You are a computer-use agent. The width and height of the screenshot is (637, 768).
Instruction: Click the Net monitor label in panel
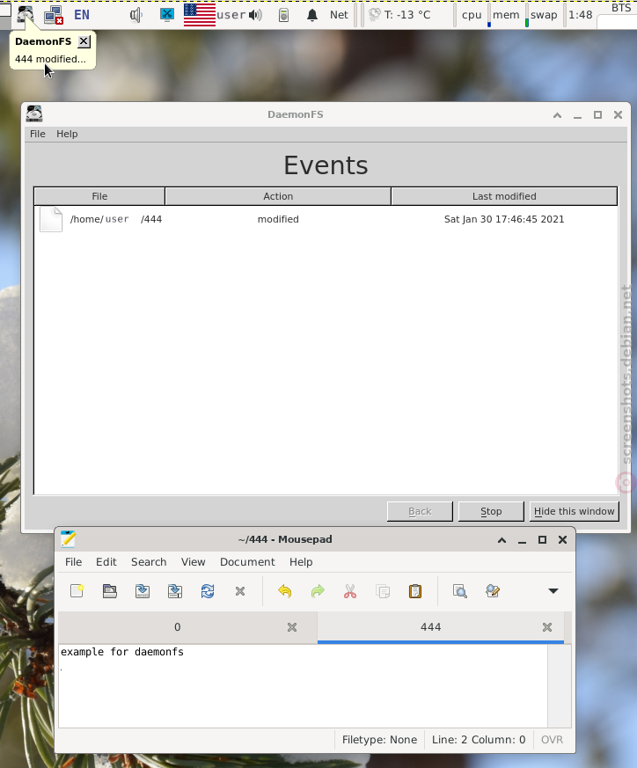(x=339, y=15)
